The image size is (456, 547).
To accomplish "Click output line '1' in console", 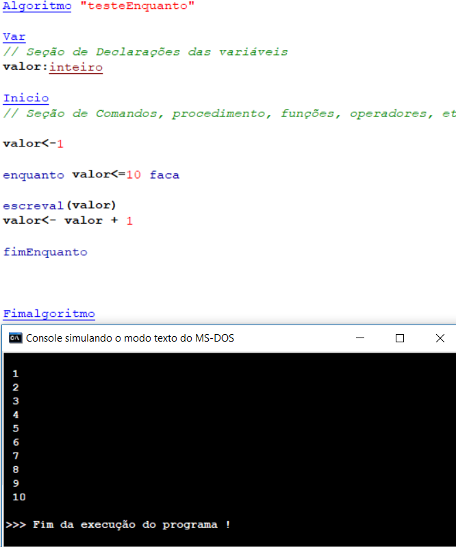I will point(15,374).
